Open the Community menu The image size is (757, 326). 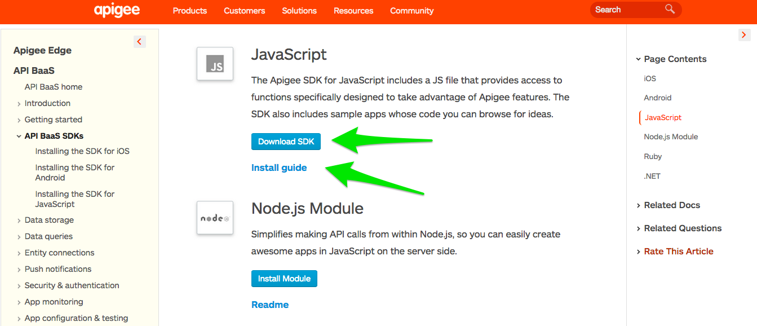(x=412, y=11)
